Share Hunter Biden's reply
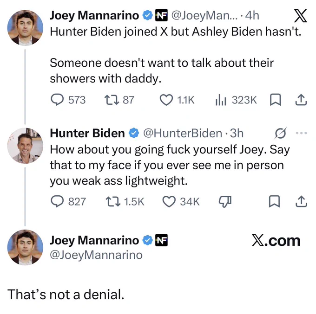This screenshot has width=316, height=314. click(x=301, y=201)
